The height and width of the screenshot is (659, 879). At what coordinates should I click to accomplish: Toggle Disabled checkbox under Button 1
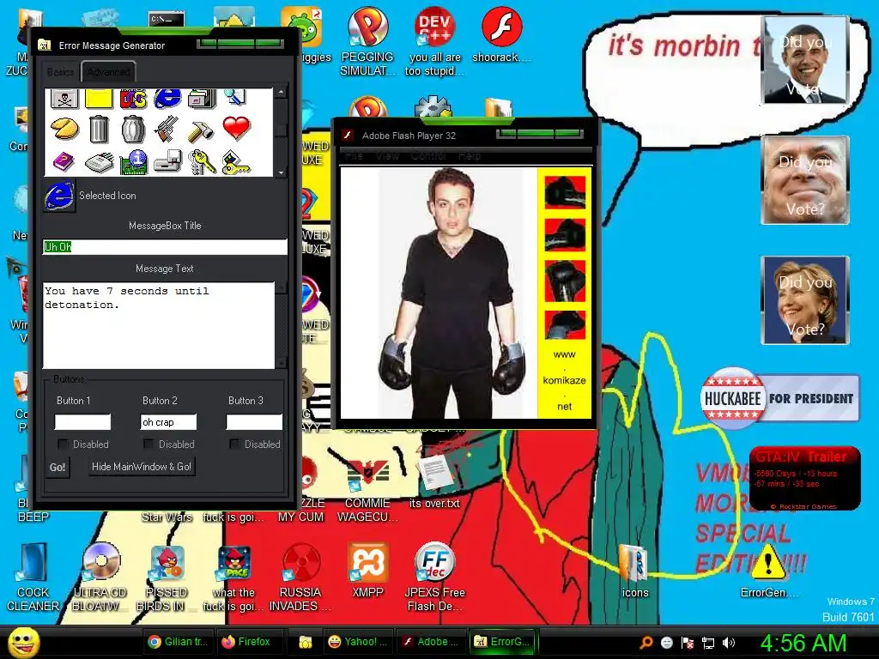[63, 444]
